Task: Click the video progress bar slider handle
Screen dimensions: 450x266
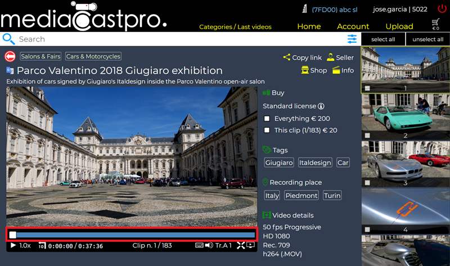Action: coord(12,235)
